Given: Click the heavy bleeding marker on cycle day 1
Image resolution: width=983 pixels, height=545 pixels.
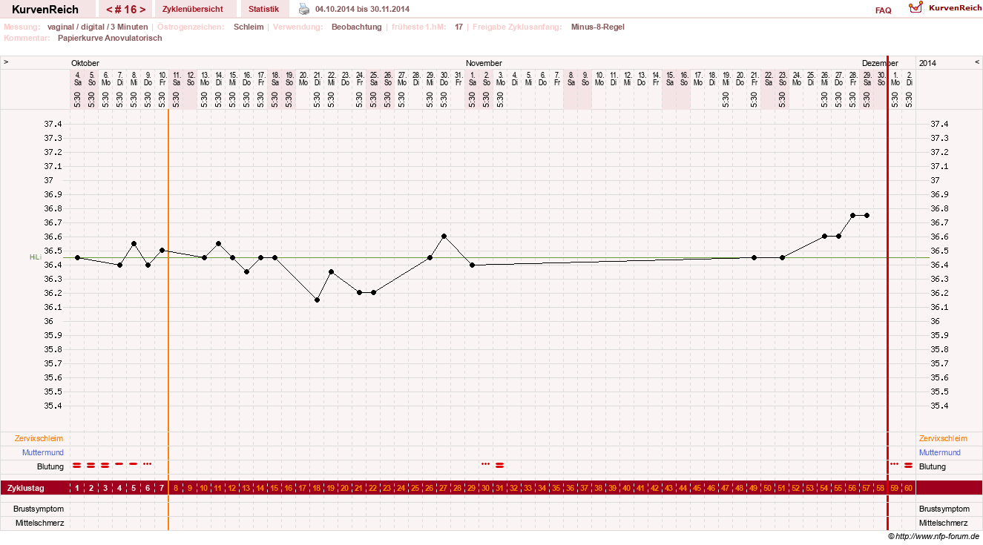Looking at the screenshot, I should pyautogui.click(x=77, y=465).
